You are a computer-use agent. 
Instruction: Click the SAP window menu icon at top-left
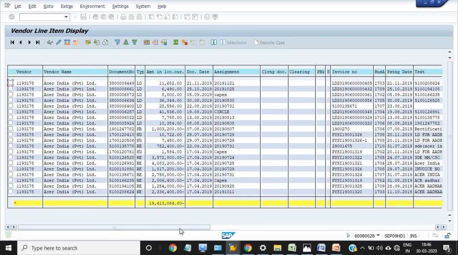click(8, 6)
